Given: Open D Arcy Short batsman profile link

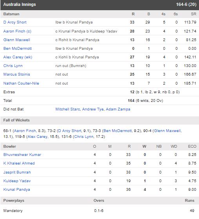Looking at the screenshot, I should click(x=15, y=22).
